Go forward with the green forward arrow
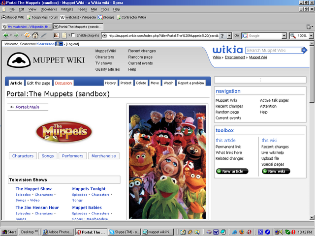This screenshot has width=315, height=236. tap(16, 35)
